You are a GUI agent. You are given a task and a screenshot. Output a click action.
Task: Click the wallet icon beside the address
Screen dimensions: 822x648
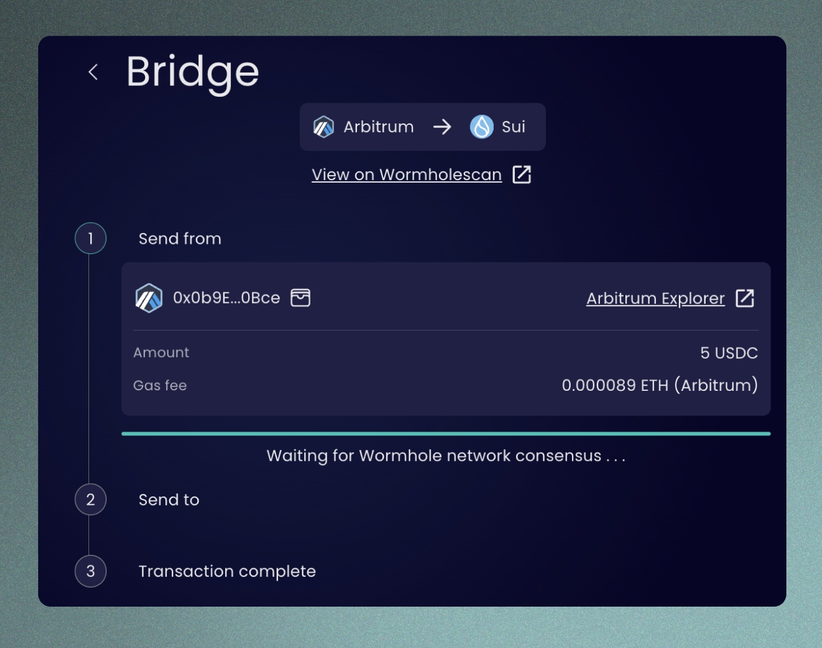coord(300,297)
